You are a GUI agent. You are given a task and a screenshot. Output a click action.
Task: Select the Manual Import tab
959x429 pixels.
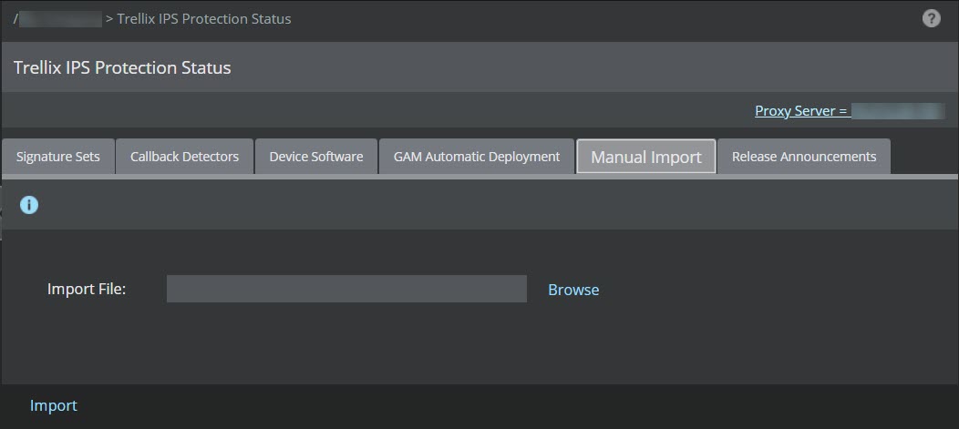[x=645, y=157]
